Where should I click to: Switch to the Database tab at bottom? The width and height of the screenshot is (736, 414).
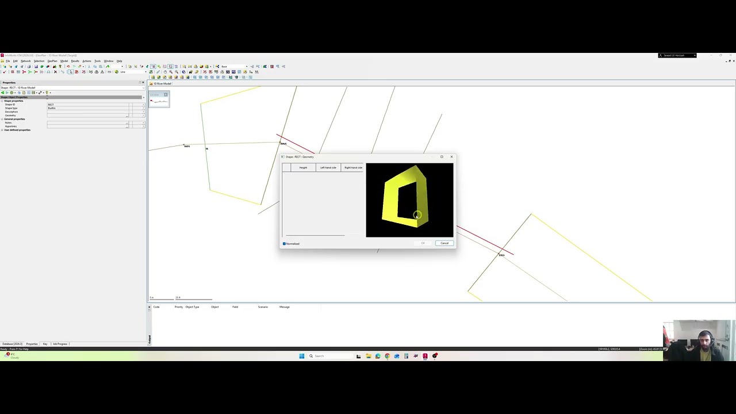point(11,344)
